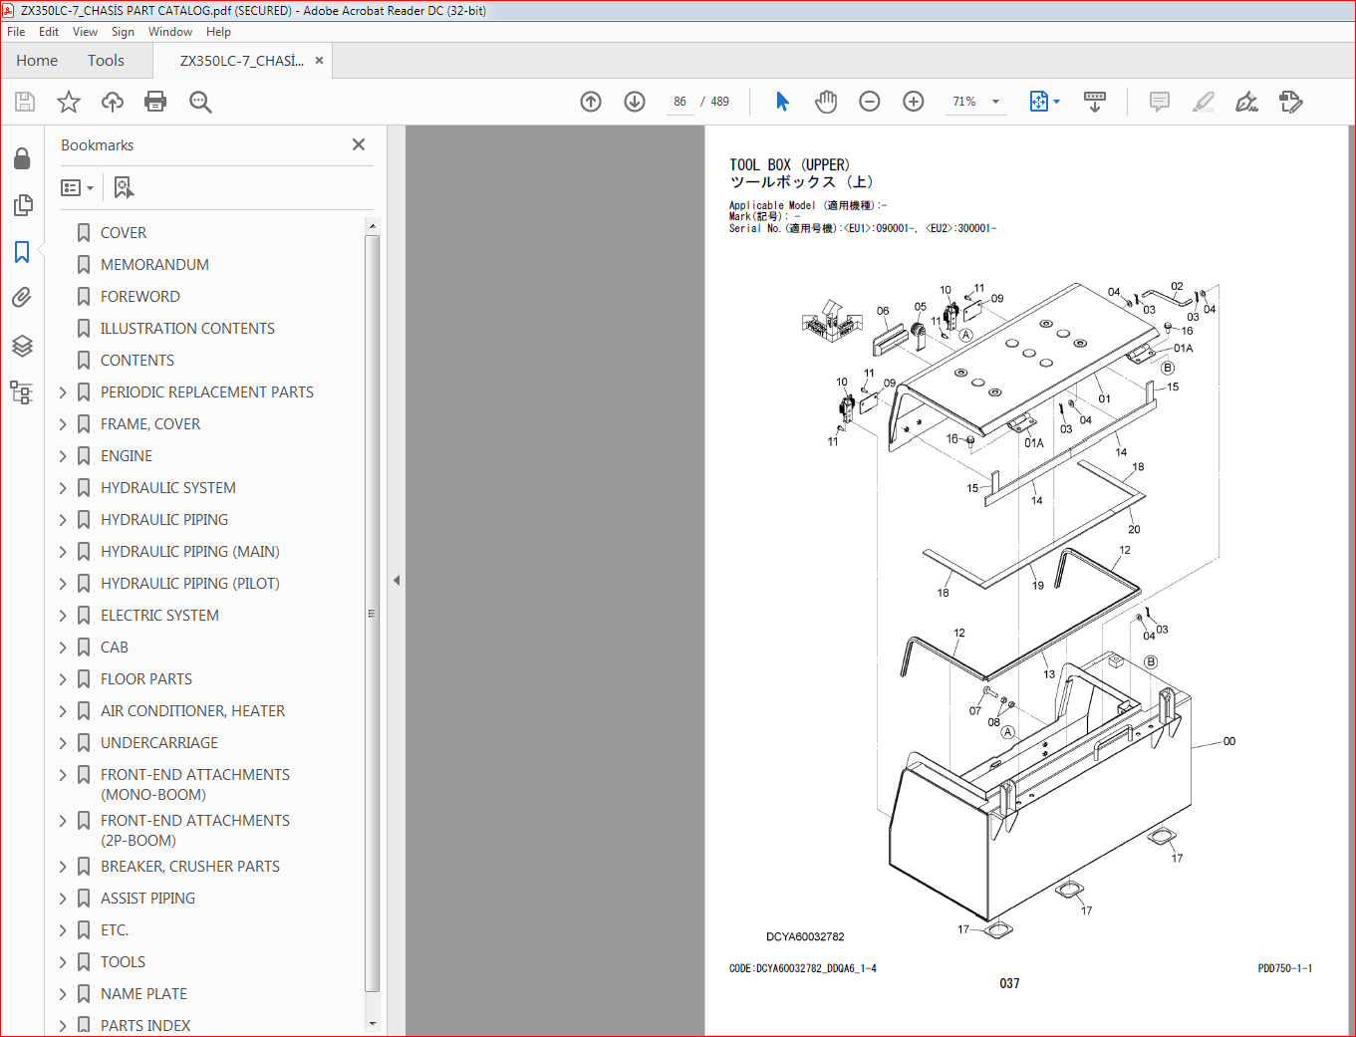The width and height of the screenshot is (1356, 1037).
Task: Click the page number input field
Action: 679,102
